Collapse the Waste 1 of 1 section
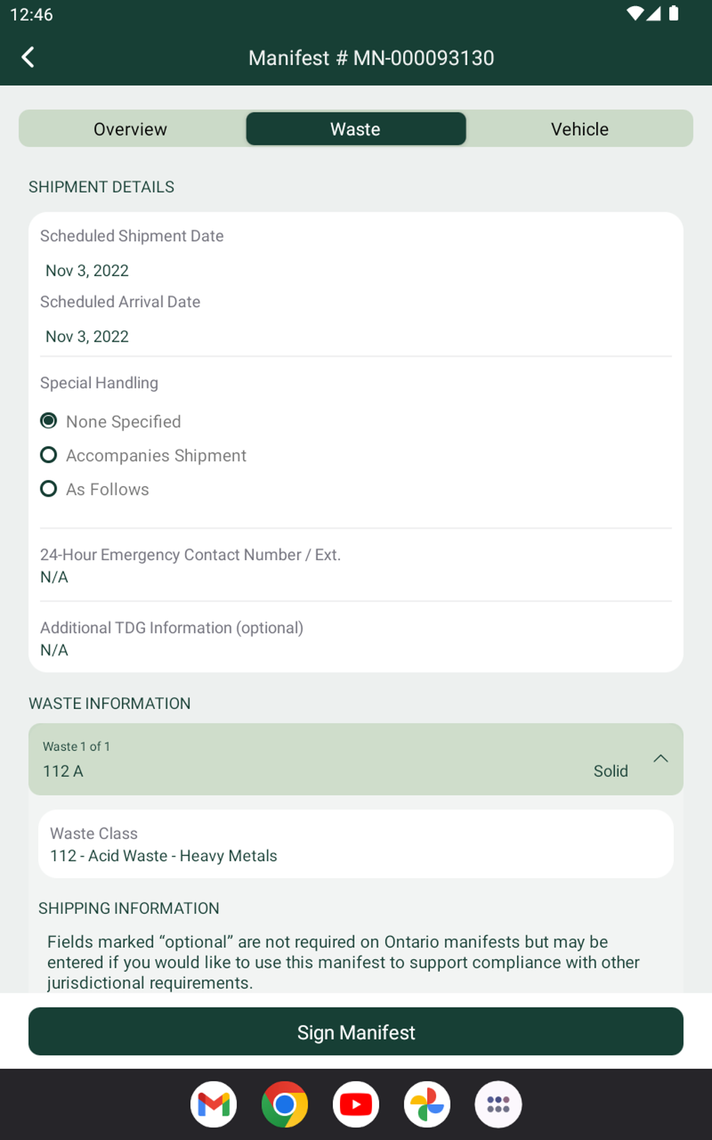The image size is (712, 1140). [660, 759]
